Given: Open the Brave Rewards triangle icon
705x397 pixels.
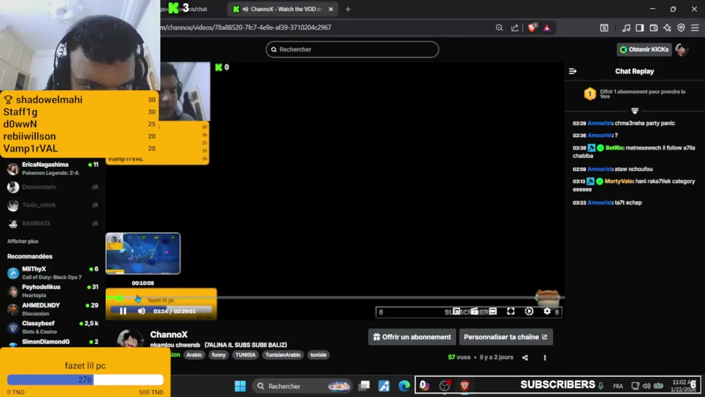Looking at the screenshot, I should (x=546, y=28).
